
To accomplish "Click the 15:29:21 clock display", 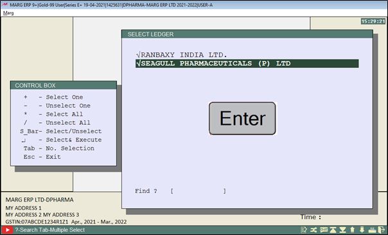I will (x=373, y=22).
